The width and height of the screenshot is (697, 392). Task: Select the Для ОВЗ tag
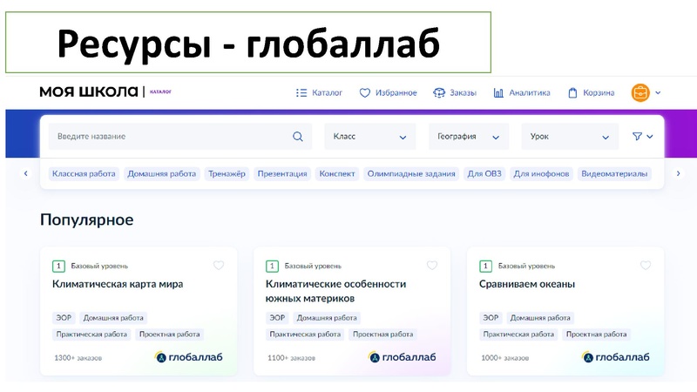[x=484, y=173]
